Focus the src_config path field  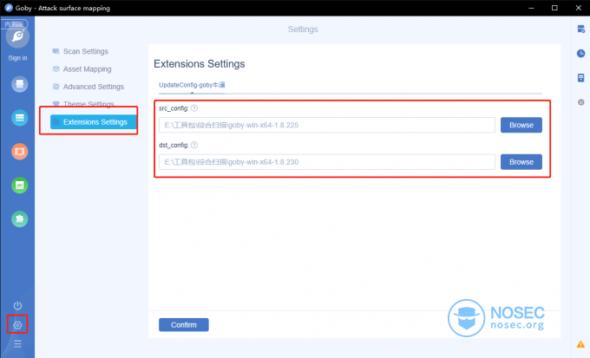pyautogui.click(x=327, y=125)
